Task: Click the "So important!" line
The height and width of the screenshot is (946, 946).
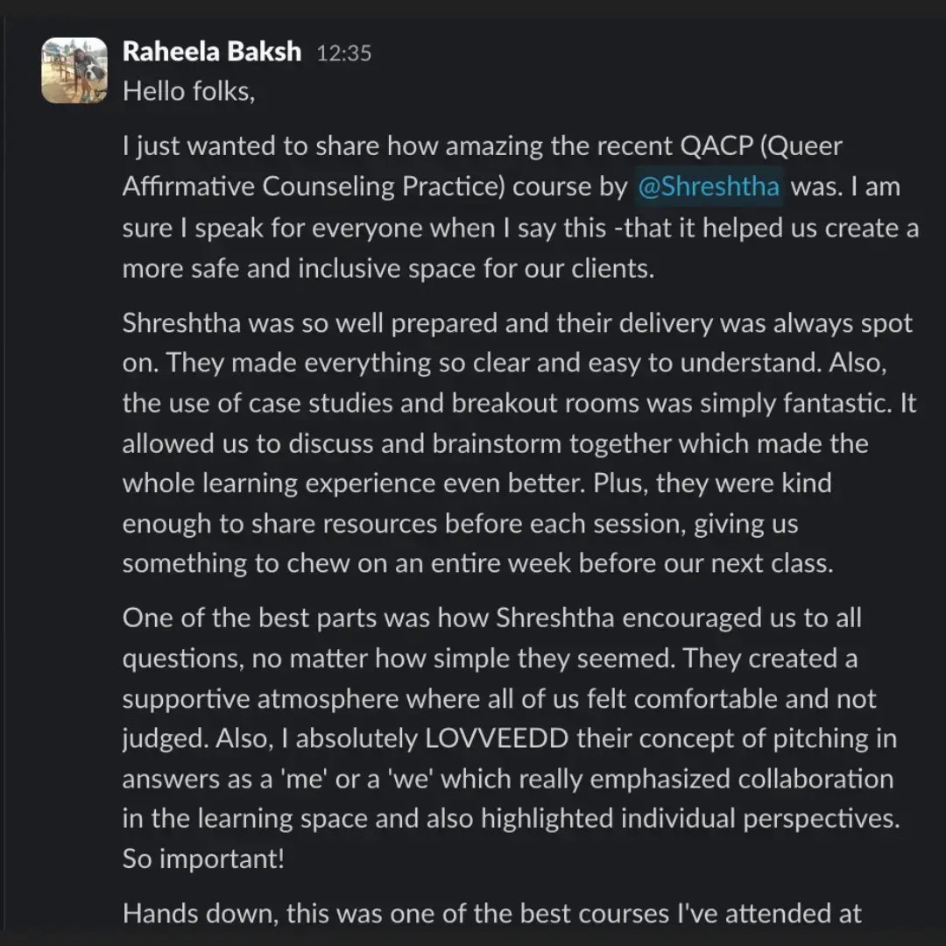Action: 203,858
